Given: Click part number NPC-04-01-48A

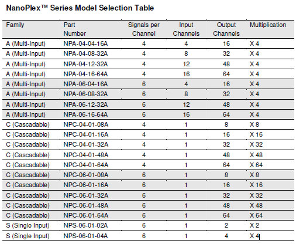Looking at the screenshot, I should (86, 155).
